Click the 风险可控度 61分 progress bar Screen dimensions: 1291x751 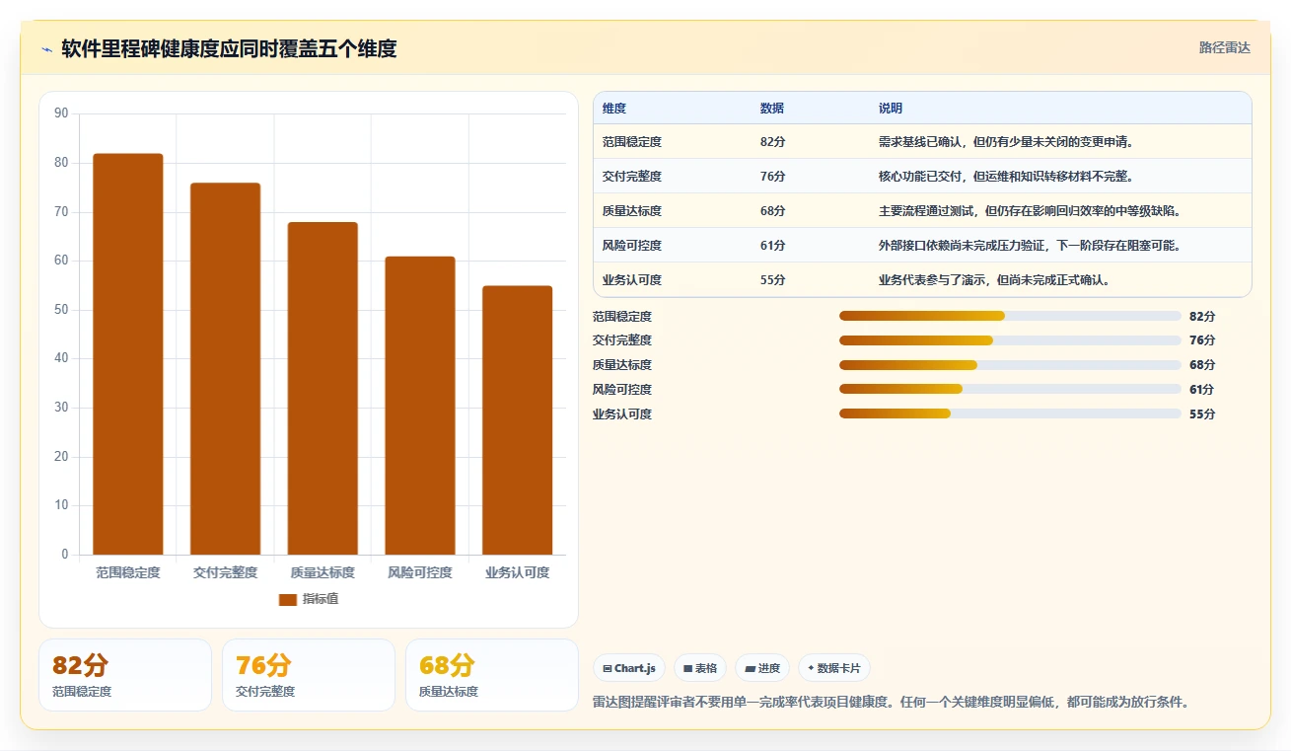(1010, 389)
